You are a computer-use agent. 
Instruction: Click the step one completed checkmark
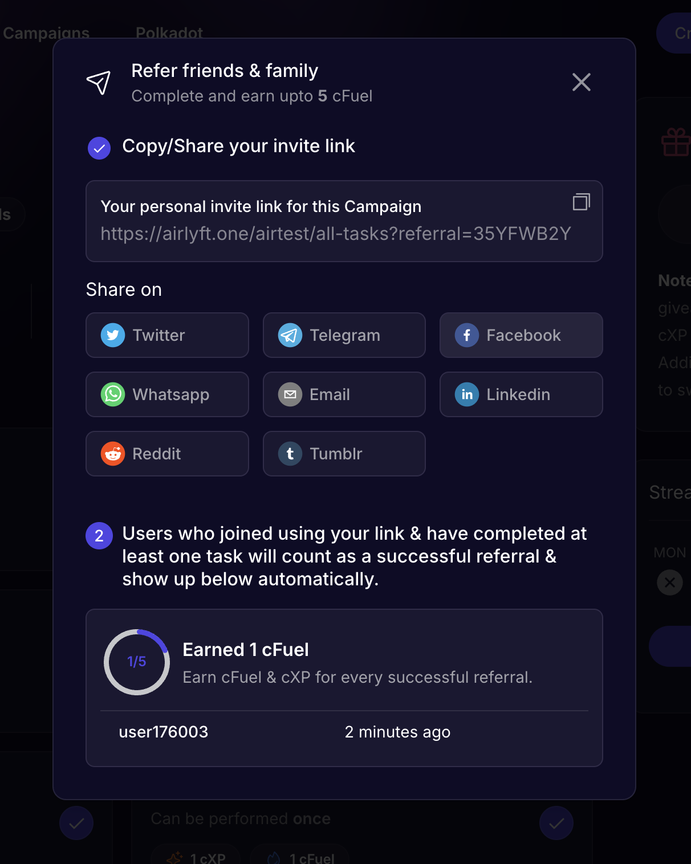pyautogui.click(x=99, y=148)
